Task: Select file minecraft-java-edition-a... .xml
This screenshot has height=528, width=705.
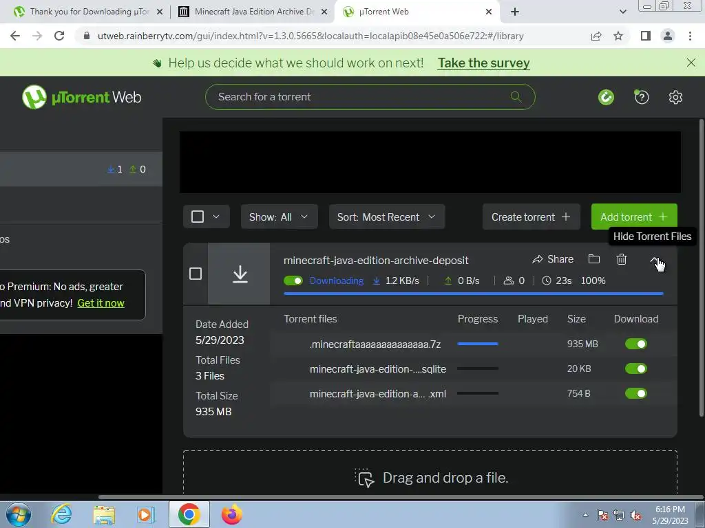Action: (x=378, y=394)
